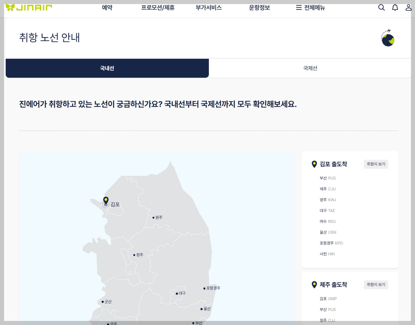Viewport: 415px width, 325px height.
Task: Open the 부산 PUS route link
Action: point(327,178)
